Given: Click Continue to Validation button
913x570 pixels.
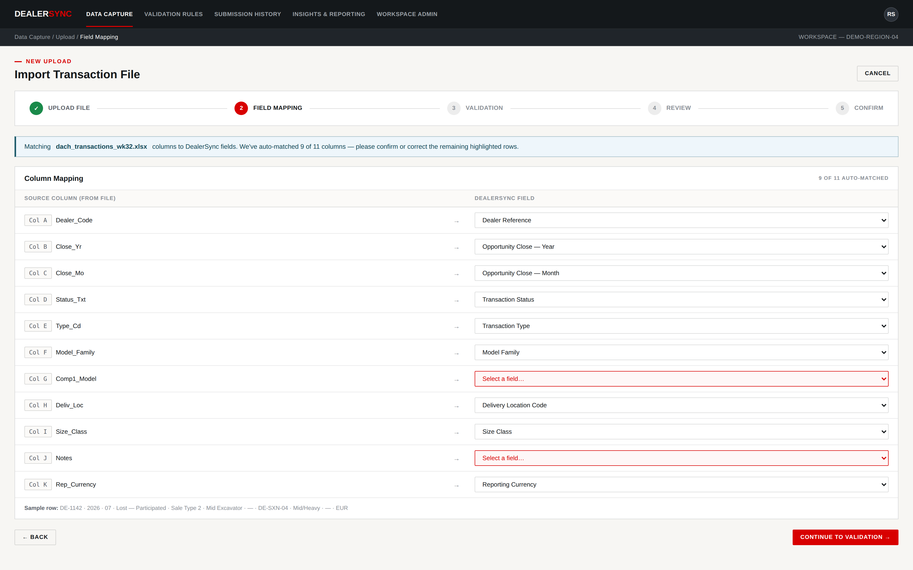Looking at the screenshot, I should coord(845,537).
